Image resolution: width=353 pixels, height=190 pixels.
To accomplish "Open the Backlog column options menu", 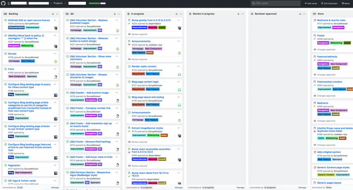I will (x=57, y=14).
